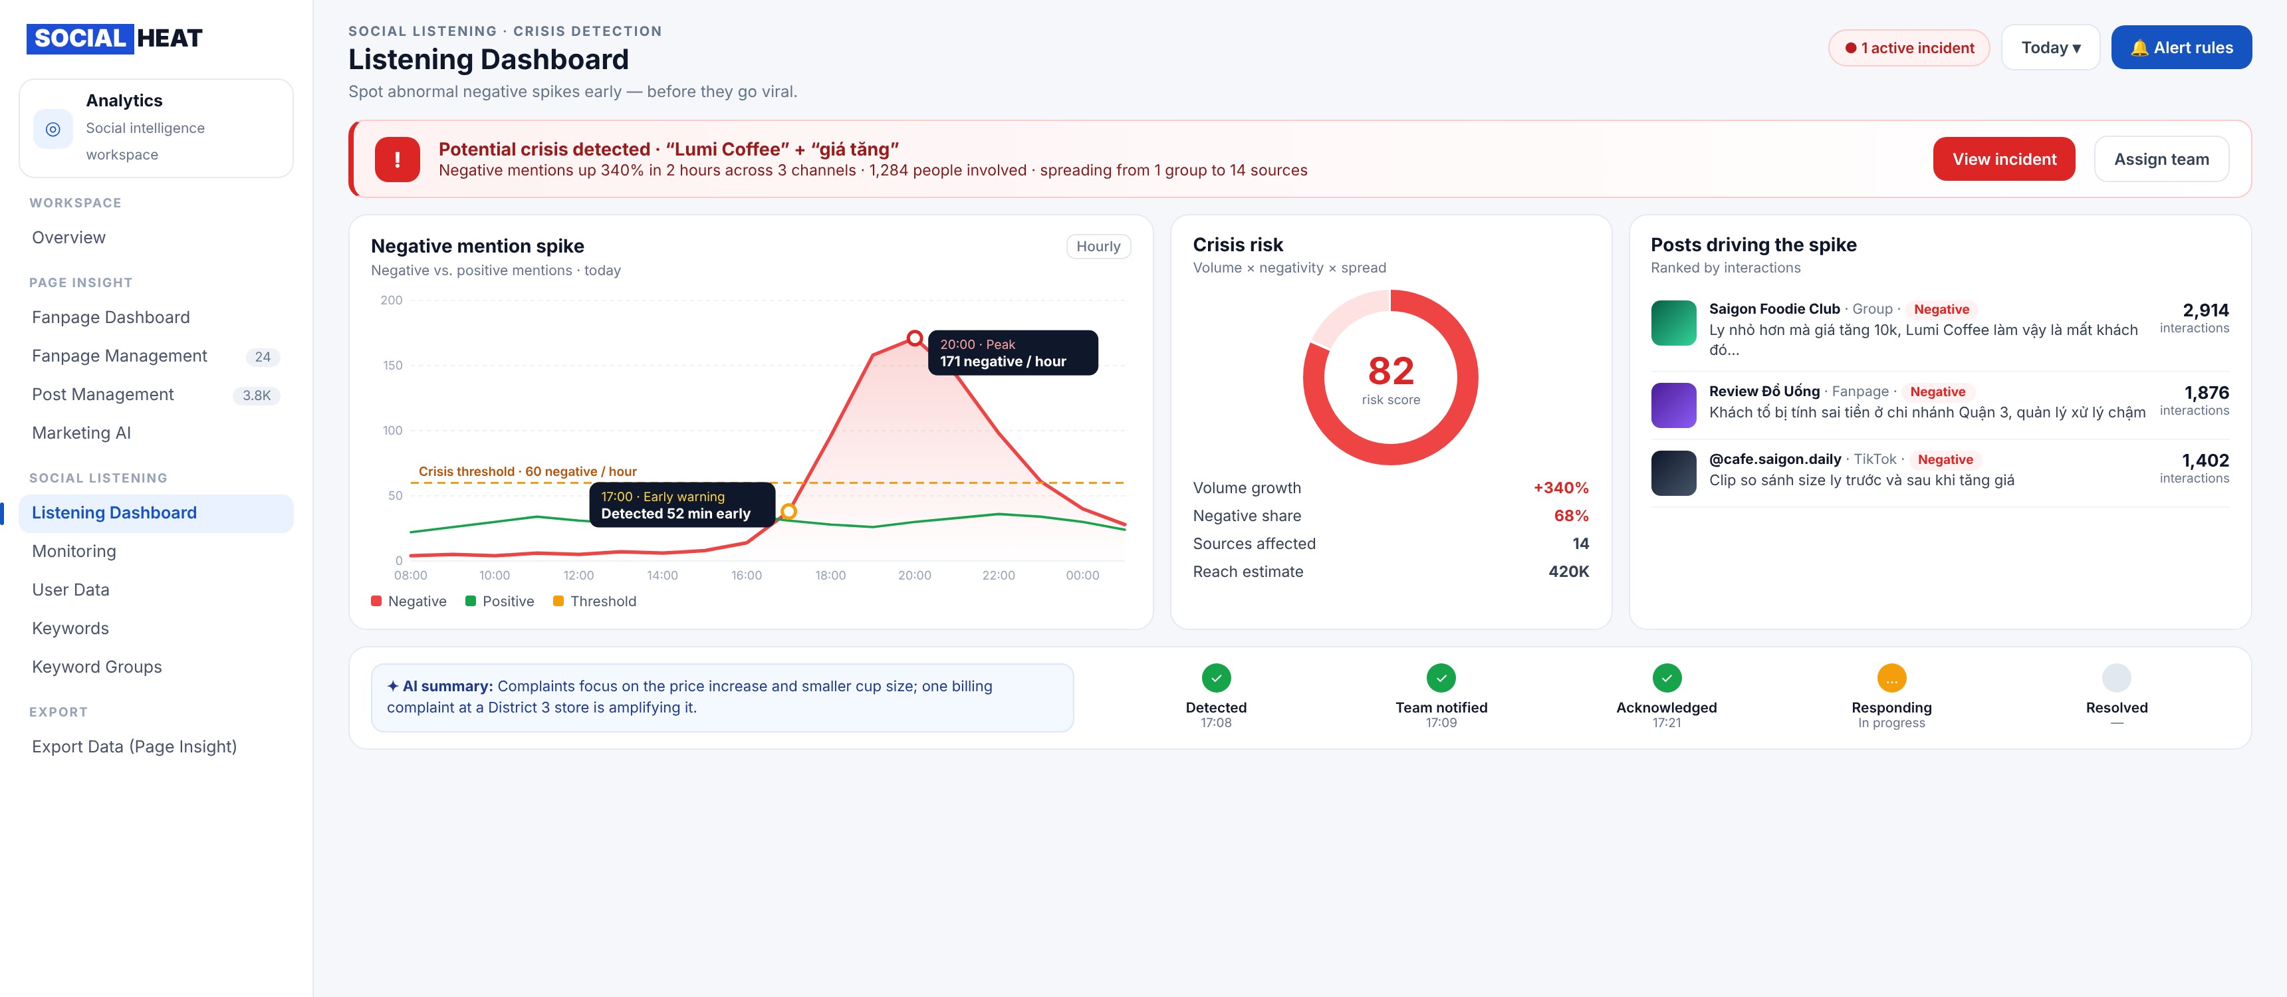2287x997 pixels.
Task: Click the '2,914' interactions count
Action: [2205, 310]
